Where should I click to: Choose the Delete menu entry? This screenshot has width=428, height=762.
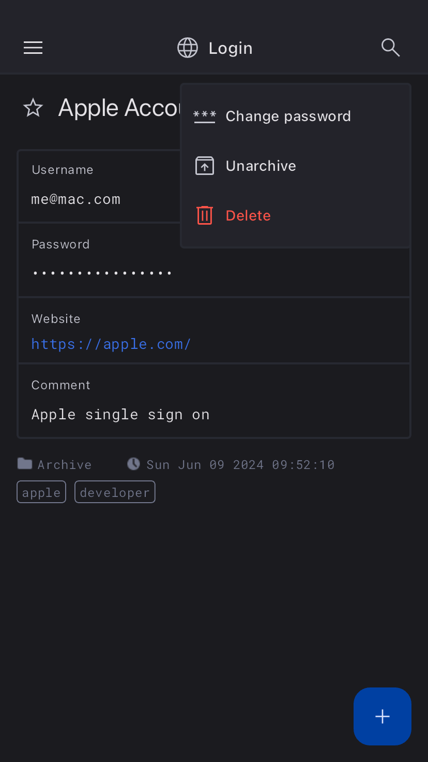(x=248, y=215)
